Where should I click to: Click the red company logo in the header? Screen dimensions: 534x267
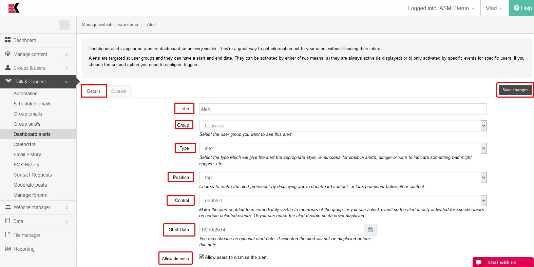pos(14,8)
